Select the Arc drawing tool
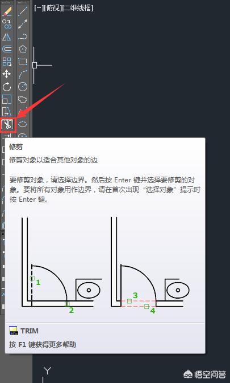The width and height of the screenshot is (230, 383). click(x=23, y=74)
